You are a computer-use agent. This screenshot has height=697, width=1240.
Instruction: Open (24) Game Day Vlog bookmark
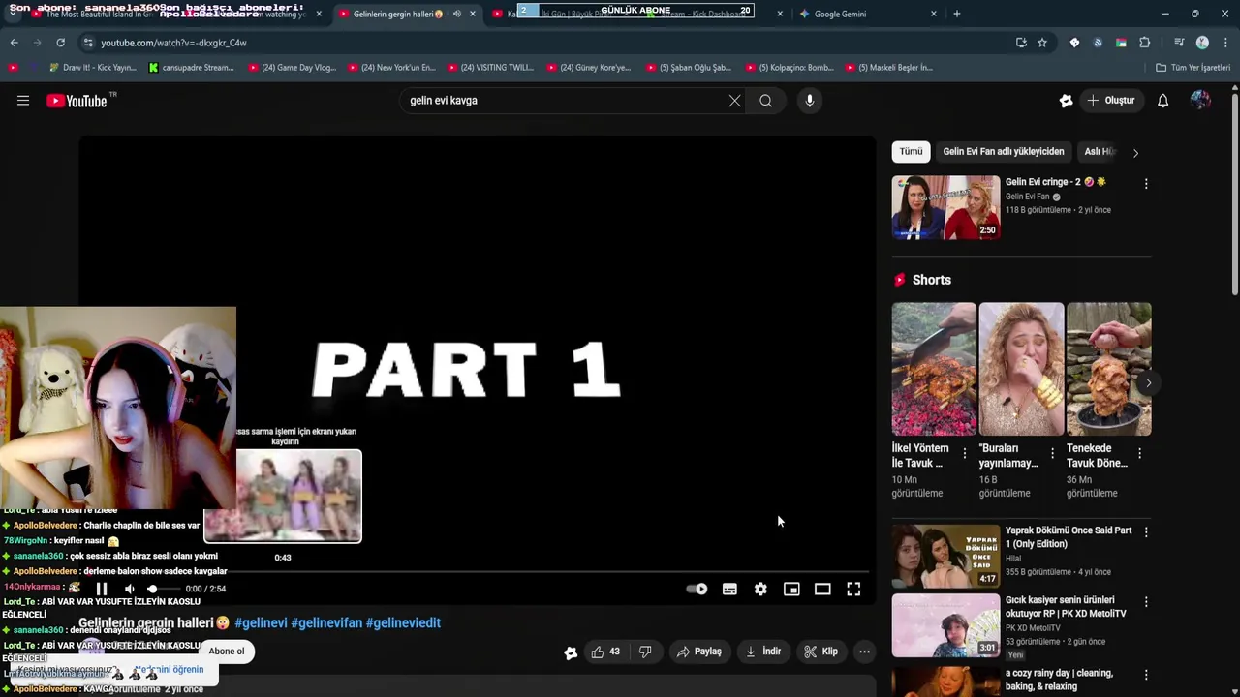pos(293,68)
